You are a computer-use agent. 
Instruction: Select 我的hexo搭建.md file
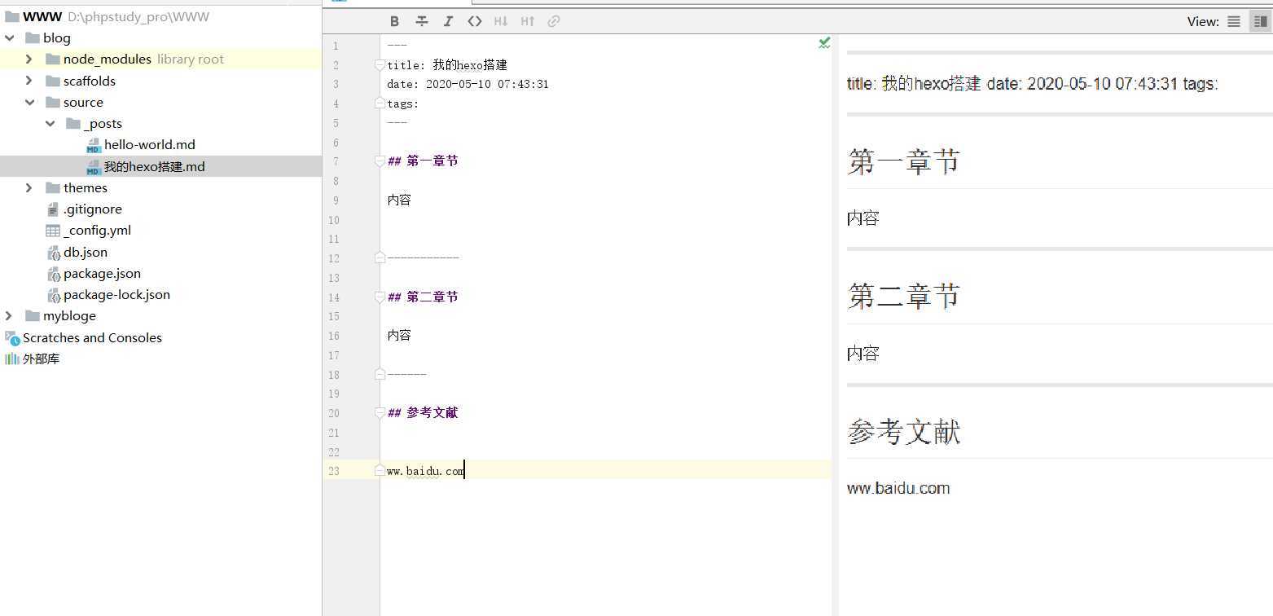[155, 166]
